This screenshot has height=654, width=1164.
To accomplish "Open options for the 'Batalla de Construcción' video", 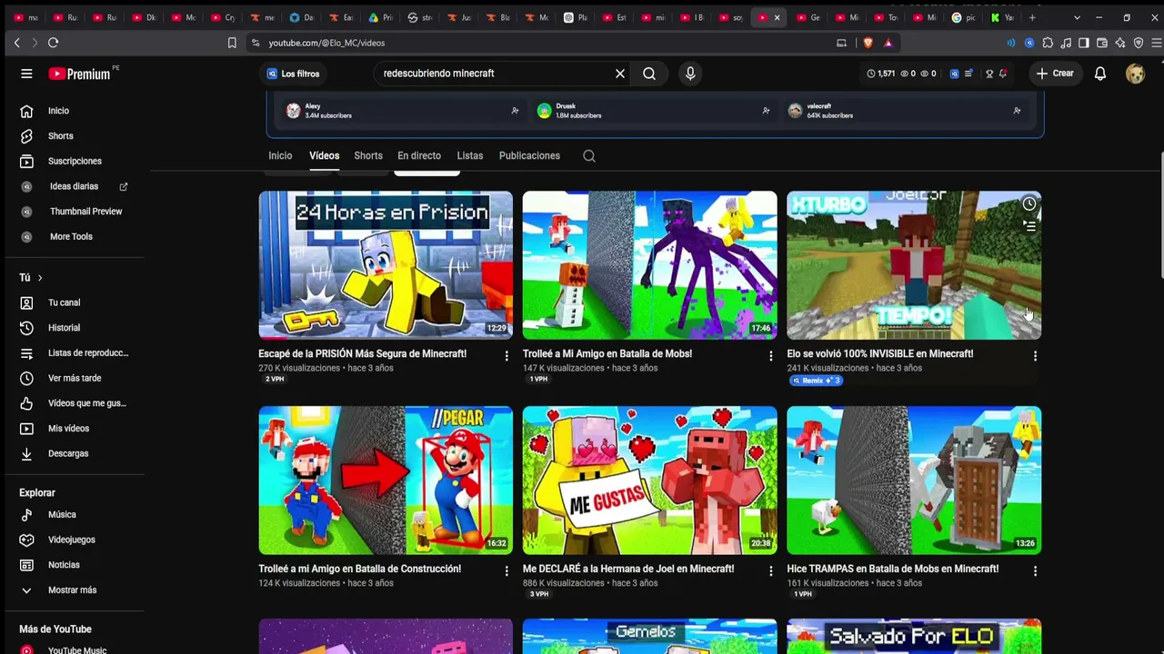I will (x=507, y=571).
